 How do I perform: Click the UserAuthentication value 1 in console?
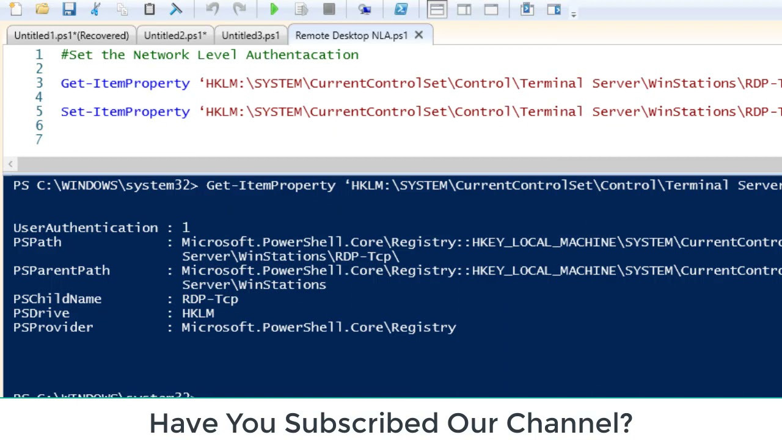pos(186,228)
